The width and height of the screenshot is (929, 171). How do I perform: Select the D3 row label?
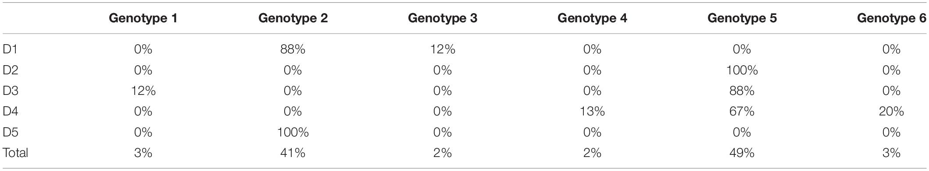pos(11,91)
